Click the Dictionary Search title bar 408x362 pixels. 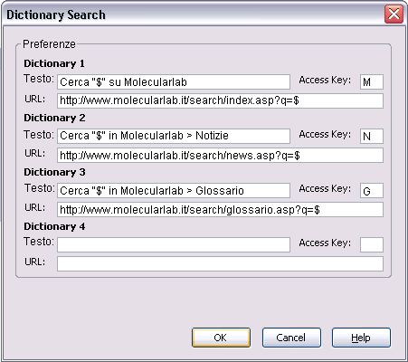click(193, 14)
